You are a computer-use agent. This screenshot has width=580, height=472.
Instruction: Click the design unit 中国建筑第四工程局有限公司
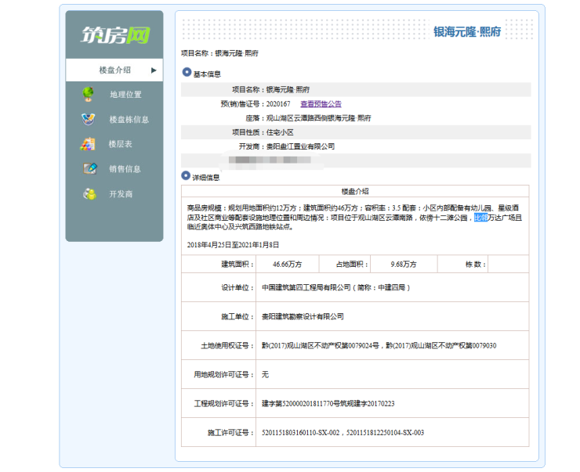pos(306,287)
